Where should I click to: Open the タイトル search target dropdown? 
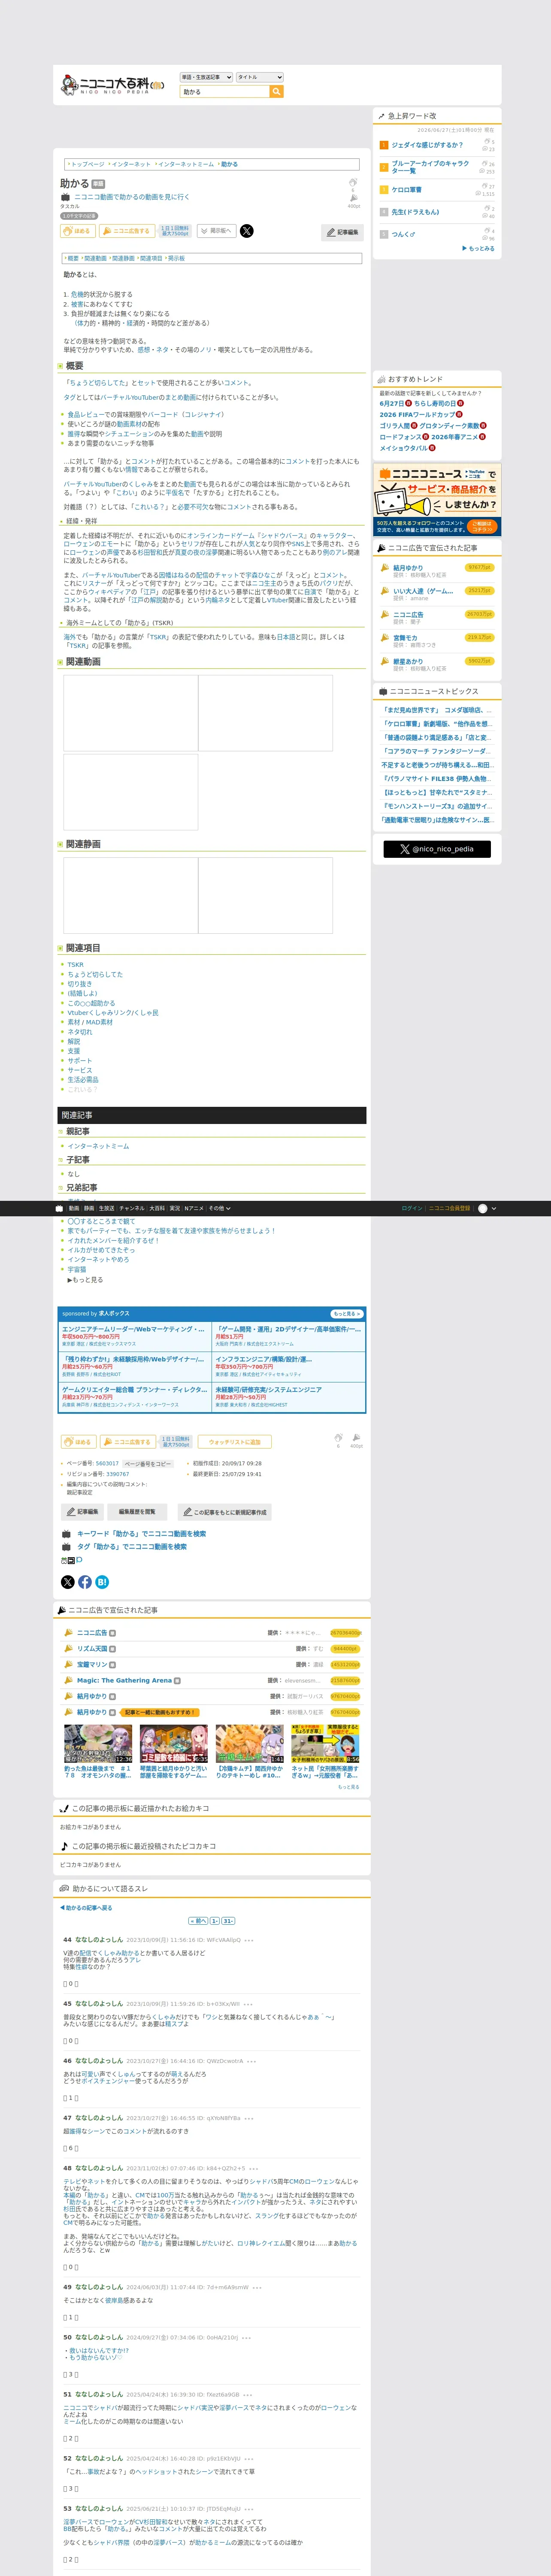click(260, 77)
